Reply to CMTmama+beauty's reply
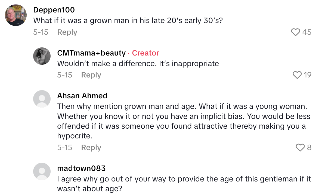The width and height of the screenshot is (322, 195). pyautogui.click(x=91, y=75)
